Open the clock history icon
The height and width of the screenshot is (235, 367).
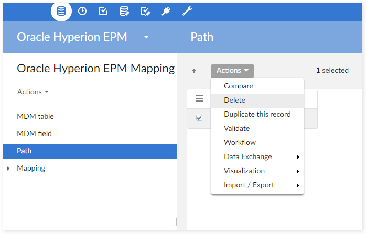82,11
